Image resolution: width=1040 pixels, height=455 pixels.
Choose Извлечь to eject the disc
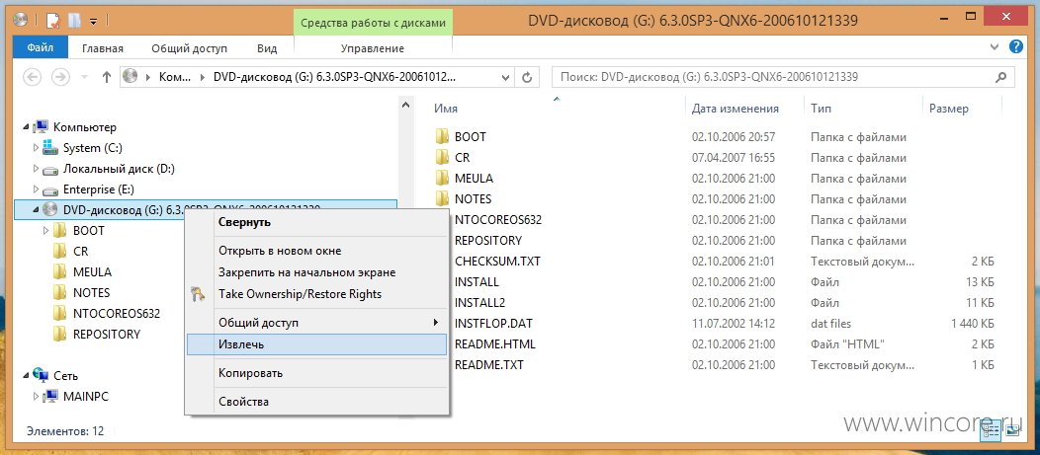pyautogui.click(x=317, y=344)
